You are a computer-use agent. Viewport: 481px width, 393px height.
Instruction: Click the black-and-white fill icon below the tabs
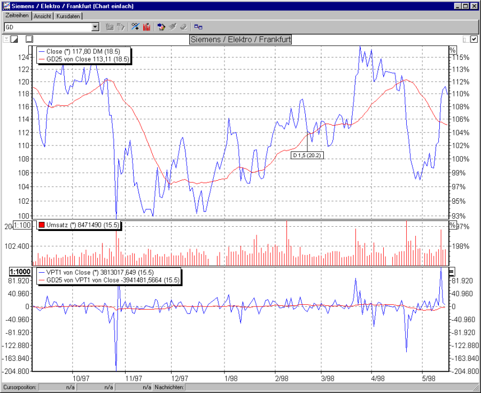(14, 39)
